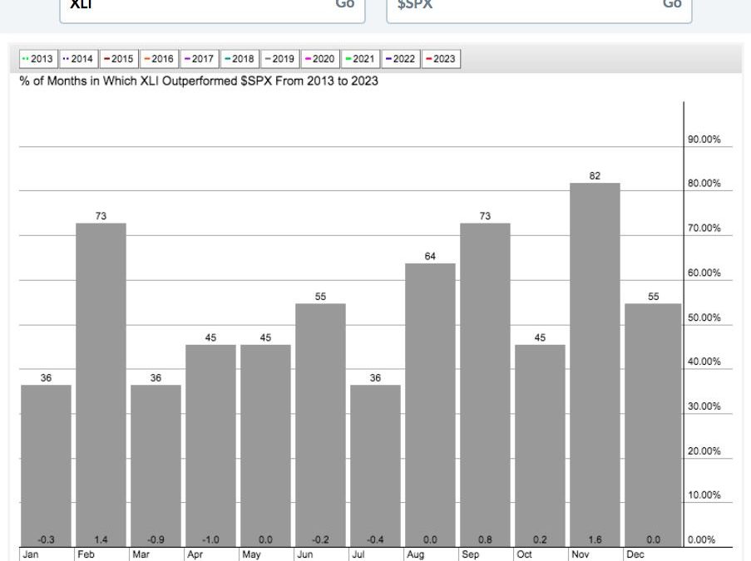Viewport: 751px width, 561px height.
Task: Toggle the 2017 year series
Action: point(200,59)
